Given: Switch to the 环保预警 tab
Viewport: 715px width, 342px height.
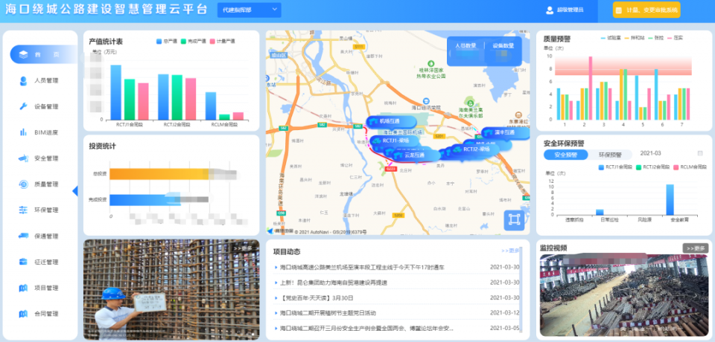Looking at the screenshot, I should 610,155.
